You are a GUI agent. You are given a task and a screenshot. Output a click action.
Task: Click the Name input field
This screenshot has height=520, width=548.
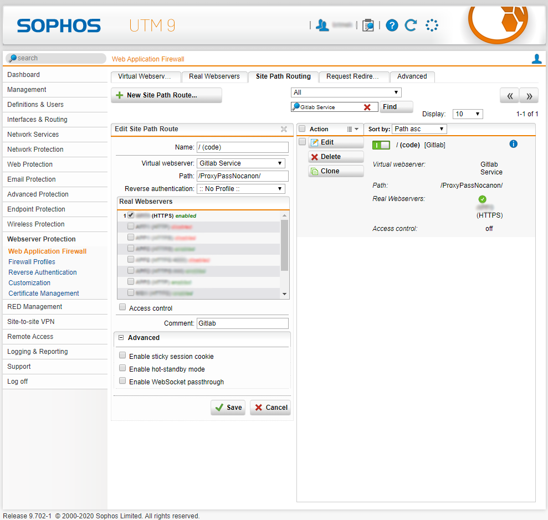[x=243, y=147]
